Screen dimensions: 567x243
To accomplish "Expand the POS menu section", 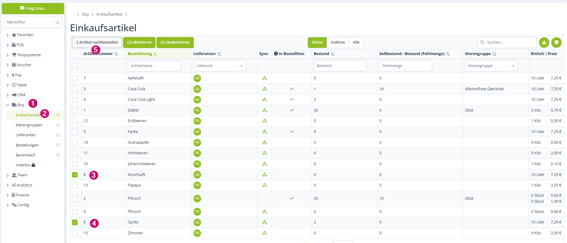I will tap(8, 45).
